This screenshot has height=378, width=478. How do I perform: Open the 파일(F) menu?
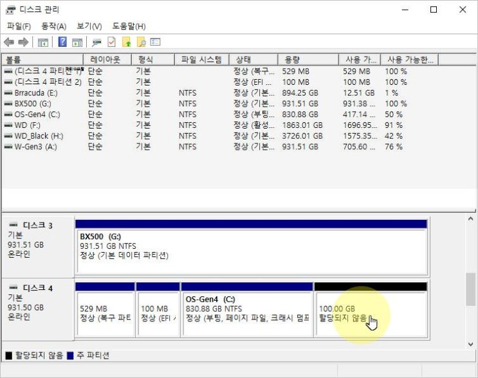tap(19, 26)
